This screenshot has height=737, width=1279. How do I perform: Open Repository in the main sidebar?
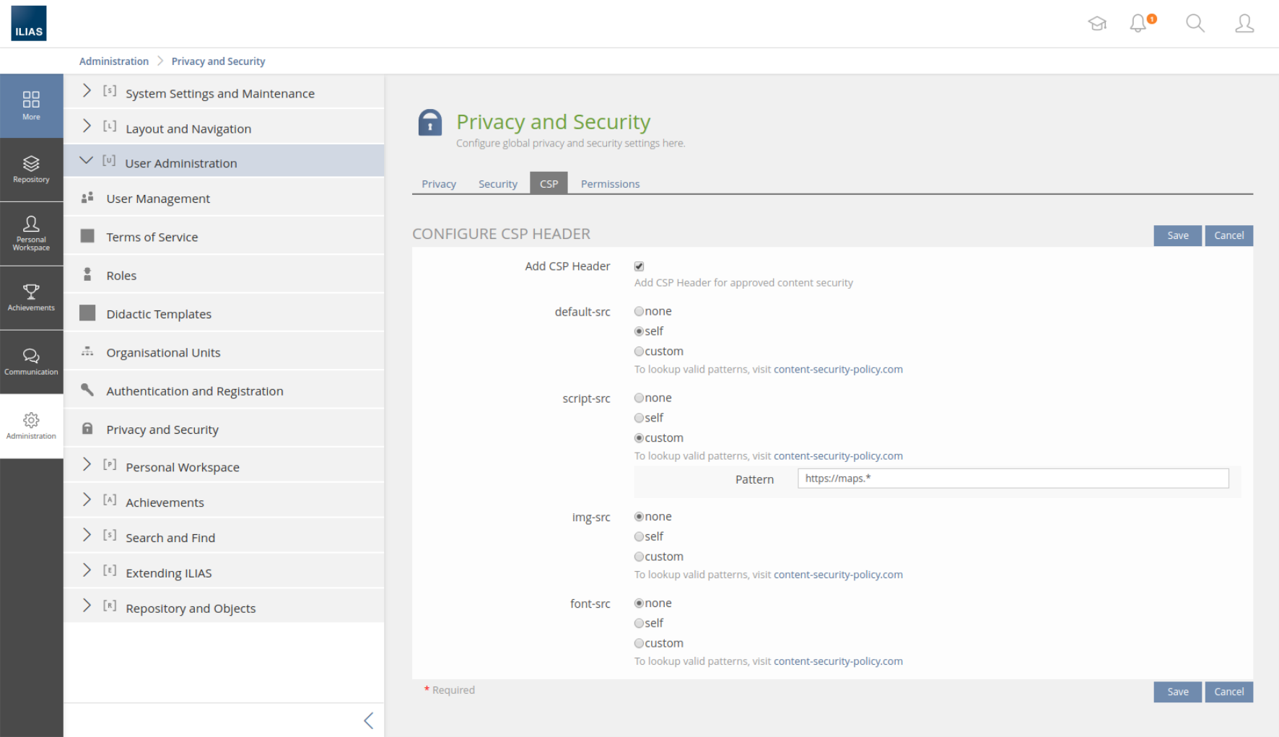tap(31, 169)
